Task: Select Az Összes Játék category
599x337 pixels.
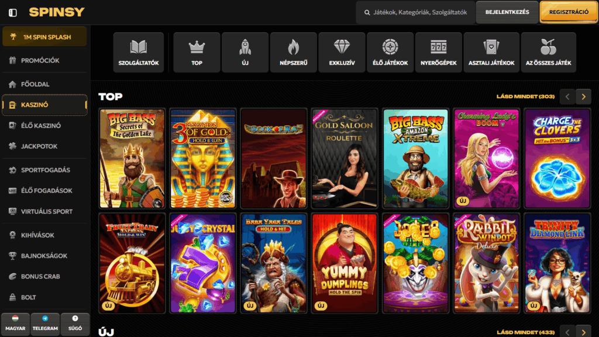Action: click(548, 52)
